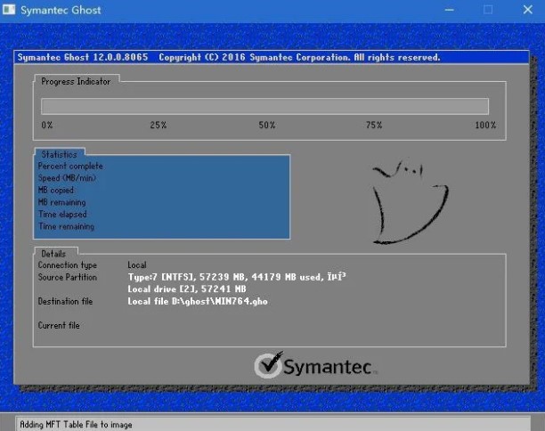Click the 50% progress marker label

266,126
